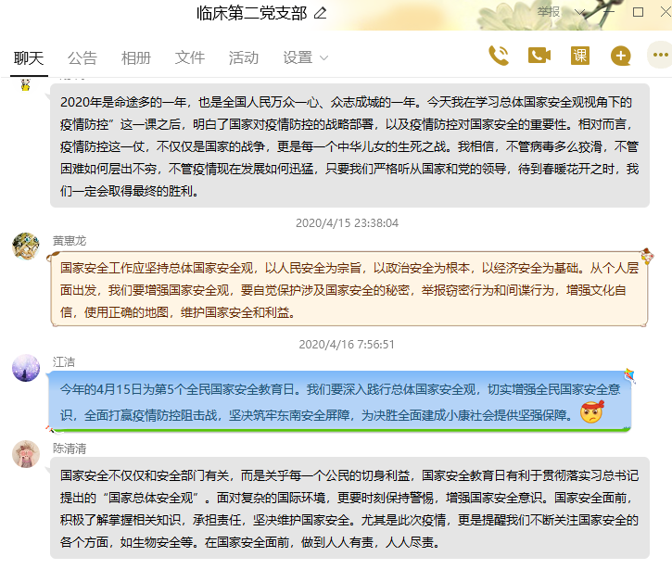Start a video call in the group
Image resolution: width=672 pixels, height=569 pixels.
[539, 56]
